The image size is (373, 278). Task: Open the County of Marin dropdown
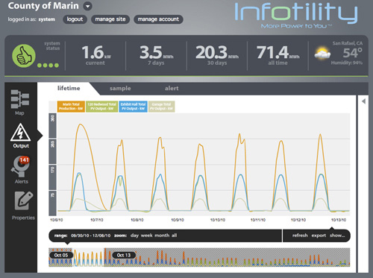(87, 6)
